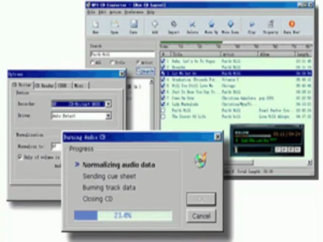Click the Normalize to input field

pyautogui.click(x=56, y=146)
